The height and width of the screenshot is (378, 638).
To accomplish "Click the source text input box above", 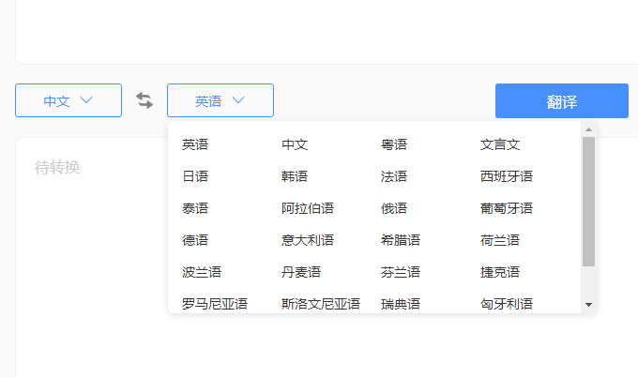I will (327, 32).
